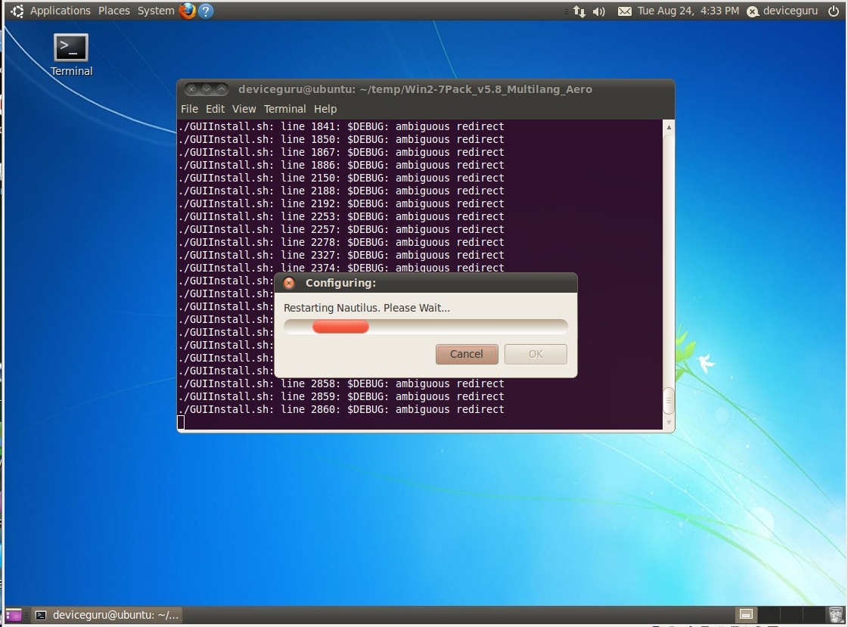The height and width of the screenshot is (627, 848).
Task: Open the volume control indicator
Action: [598, 11]
